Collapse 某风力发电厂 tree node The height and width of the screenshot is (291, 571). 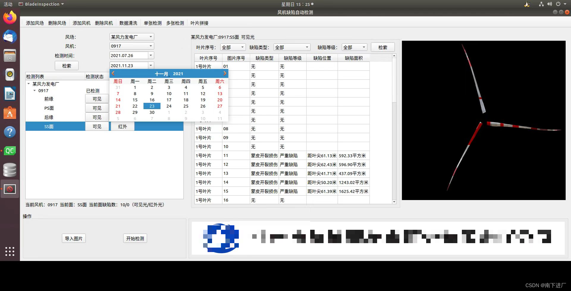[x=29, y=84]
